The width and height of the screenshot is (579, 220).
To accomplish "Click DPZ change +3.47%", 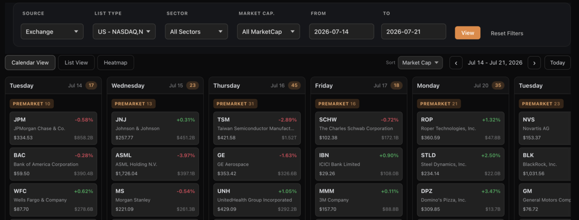I will (491, 191).
